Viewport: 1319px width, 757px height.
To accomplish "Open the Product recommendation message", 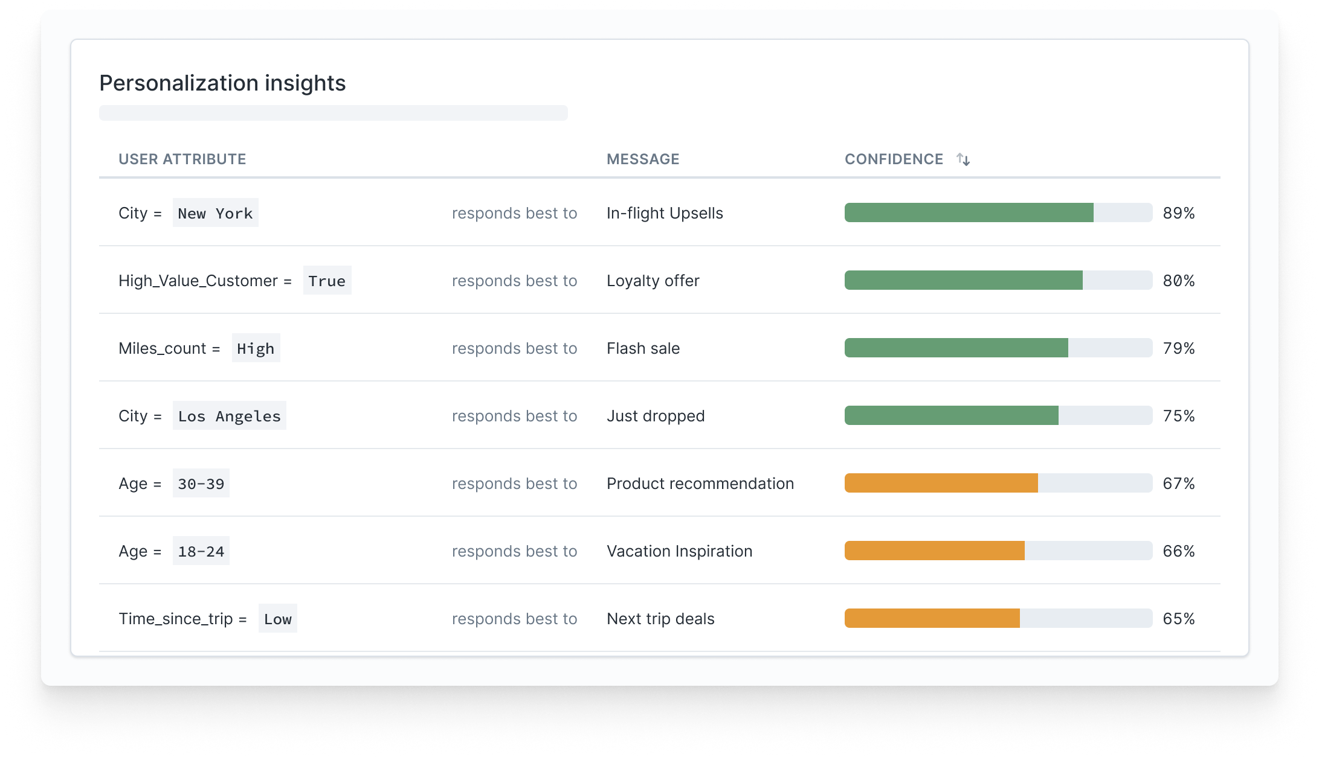I will point(700,484).
